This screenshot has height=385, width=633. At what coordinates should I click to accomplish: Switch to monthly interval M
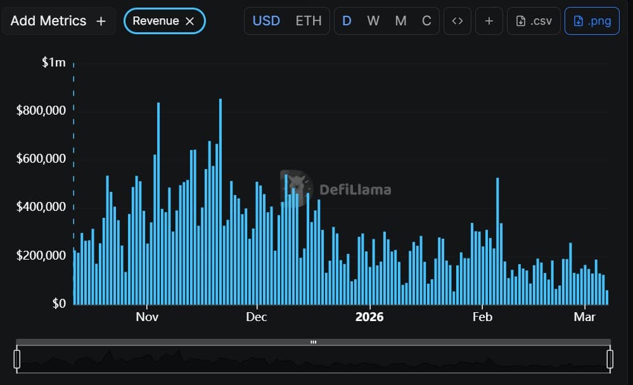click(x=400, y=20)
